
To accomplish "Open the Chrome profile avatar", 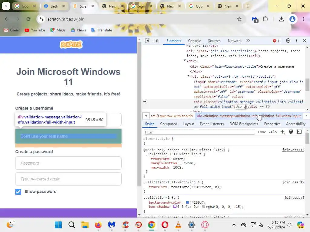I will point(292,19).
